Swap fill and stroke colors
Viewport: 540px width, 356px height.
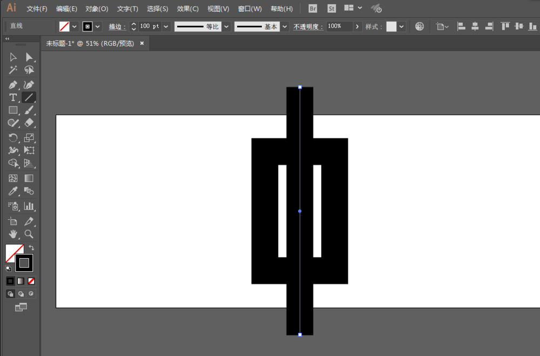point(31,248)
